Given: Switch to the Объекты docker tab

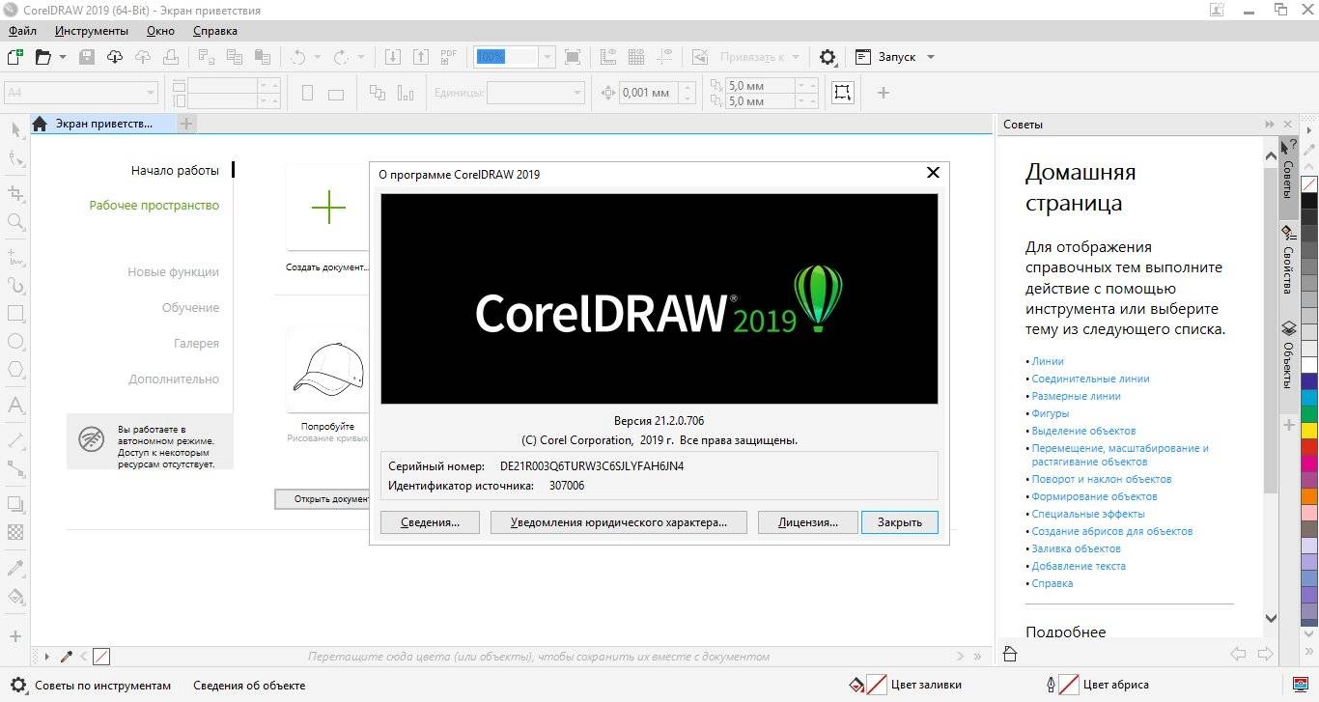Looking at the screenshot, I should [1287, 355].
